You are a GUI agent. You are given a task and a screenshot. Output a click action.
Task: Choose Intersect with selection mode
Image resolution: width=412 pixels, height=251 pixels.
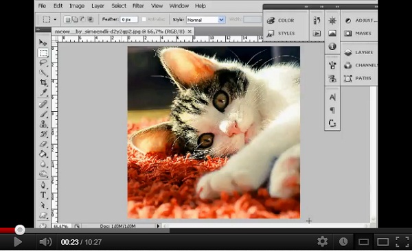point(90,19)
